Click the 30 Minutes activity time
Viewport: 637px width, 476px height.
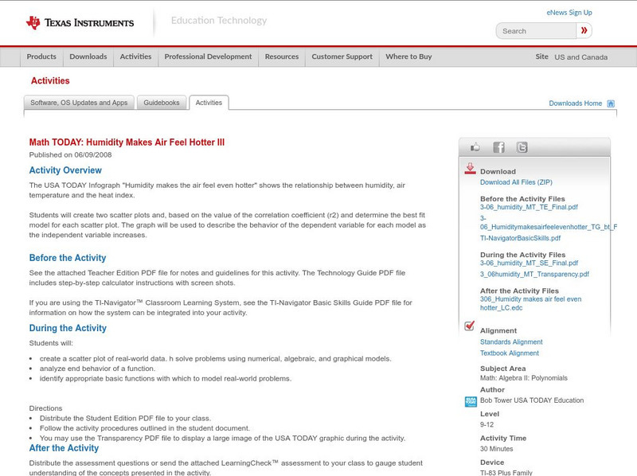click(496, 449)
